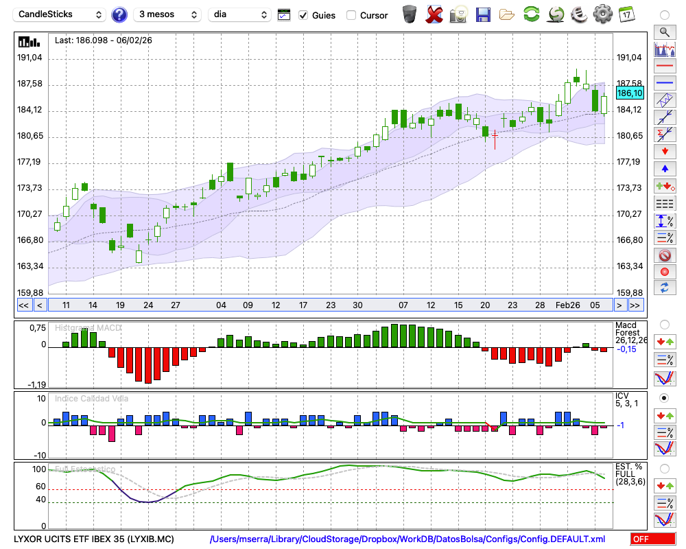Open the CandleSticks chart type dropdown
The height and width of the screenshot is (549, 686).
pyautogui.click(x=60, y=14)
